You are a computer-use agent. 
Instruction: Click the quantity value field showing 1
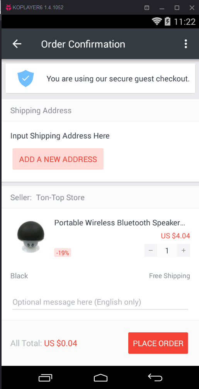(x=167, y=250)
